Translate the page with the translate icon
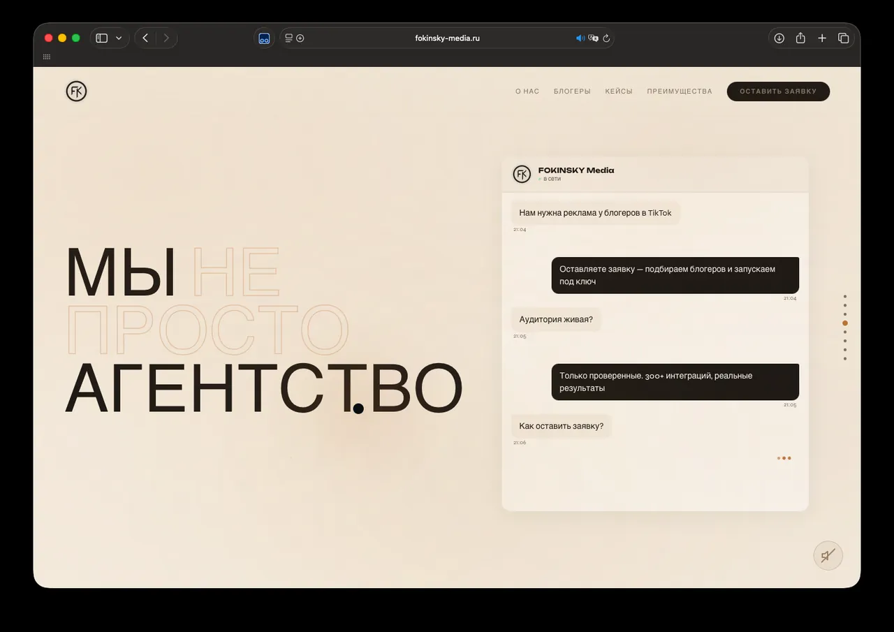The width and height of the screenshot is (894, 632). click(x=594, y=38)
